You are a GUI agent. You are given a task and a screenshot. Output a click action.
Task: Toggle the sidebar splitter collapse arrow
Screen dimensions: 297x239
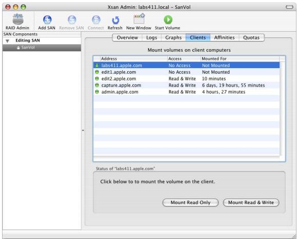tap(83, 130)
